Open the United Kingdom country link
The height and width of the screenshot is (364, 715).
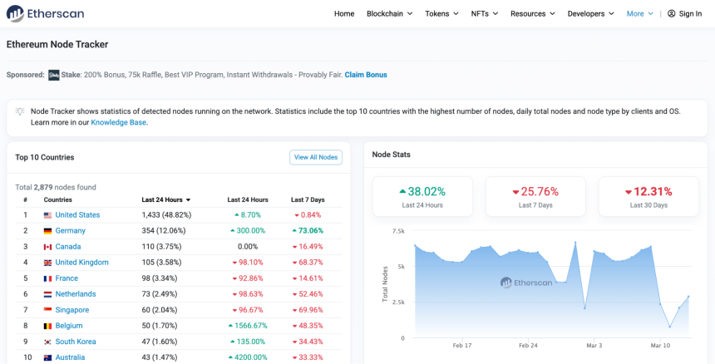(82, 263)
